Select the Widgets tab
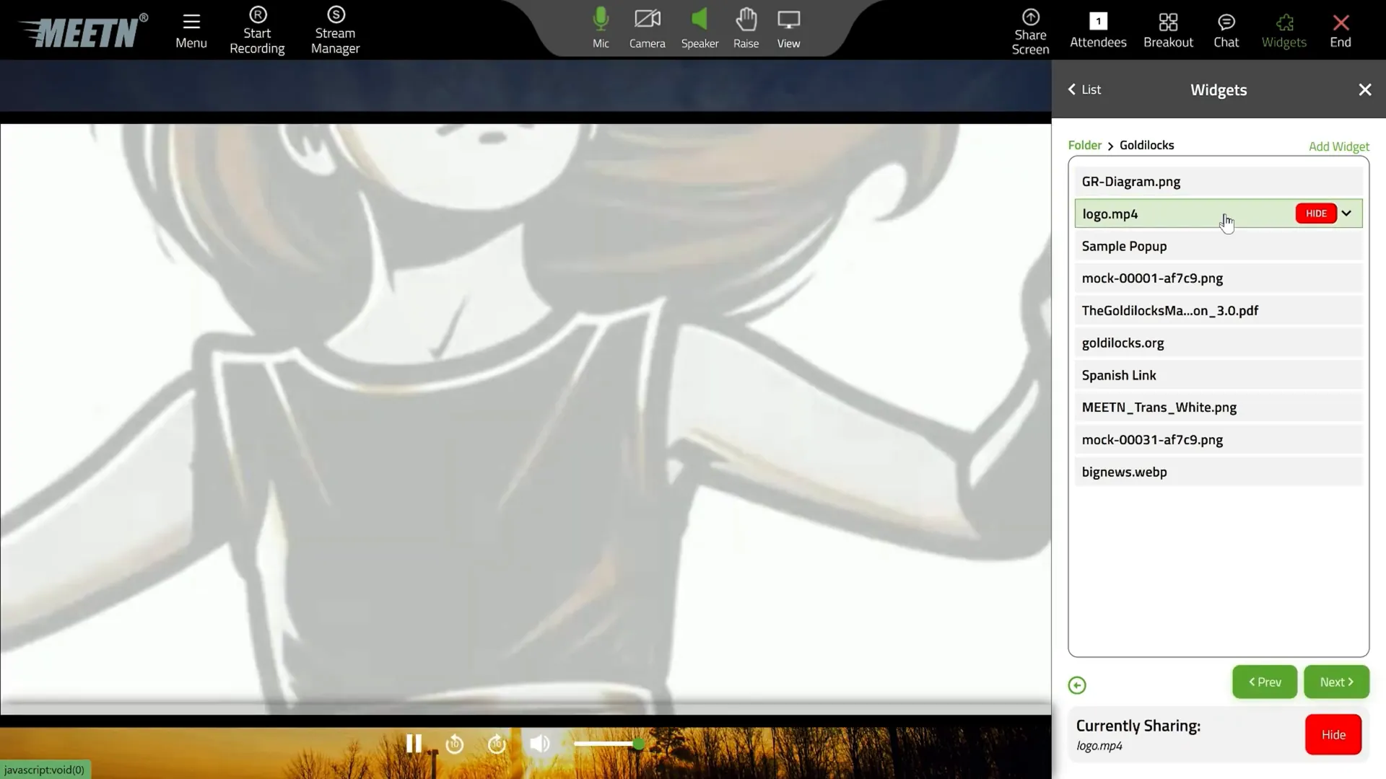Screen dimensions: 1386x779 click(x=1283, y=31)
